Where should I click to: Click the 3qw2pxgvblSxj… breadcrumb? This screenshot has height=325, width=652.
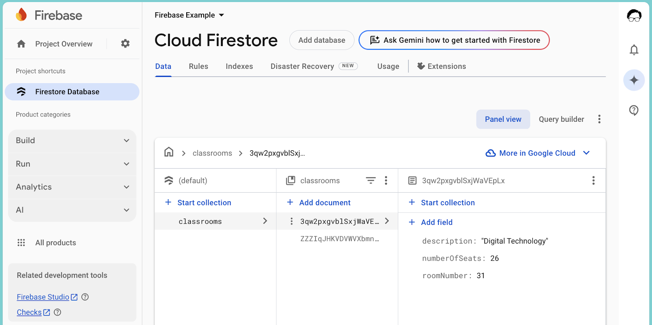(x=277, y=153)
